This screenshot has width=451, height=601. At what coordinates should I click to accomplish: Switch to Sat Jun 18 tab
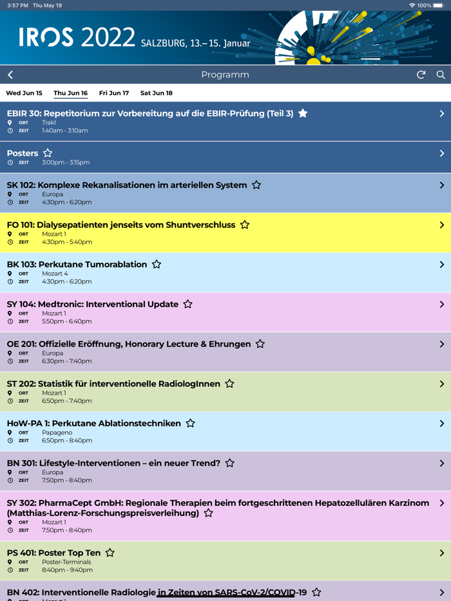pyautogui.click(x=156, y=93)
